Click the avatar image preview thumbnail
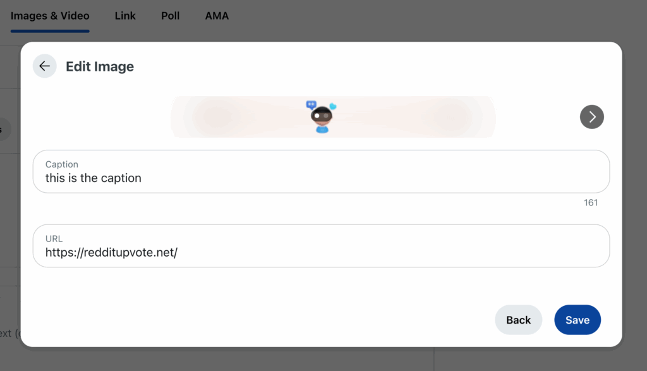 (322, 117)
